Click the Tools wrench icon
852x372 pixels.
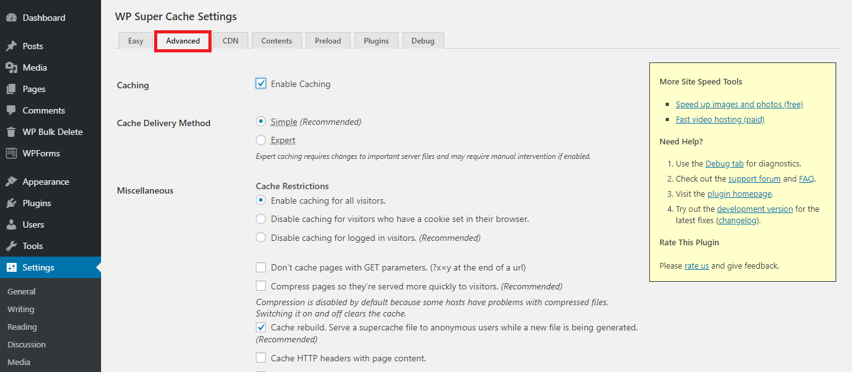pos(11,246)
